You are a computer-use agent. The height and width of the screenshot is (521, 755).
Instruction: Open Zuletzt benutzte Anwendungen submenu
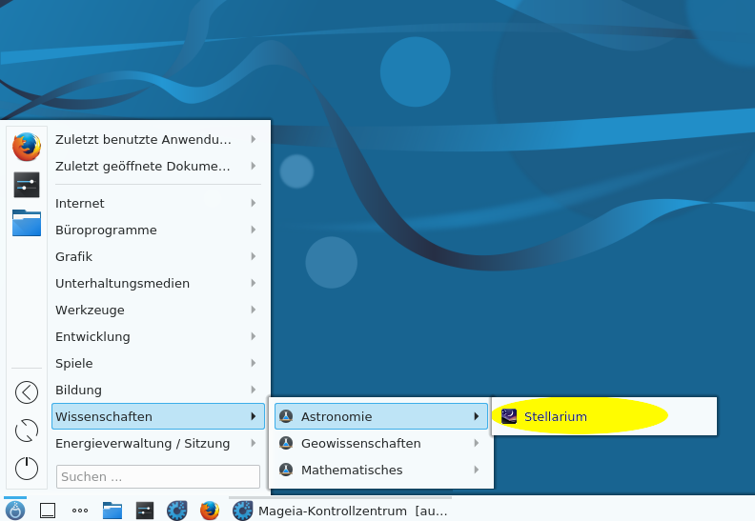(x=158, y=139)
